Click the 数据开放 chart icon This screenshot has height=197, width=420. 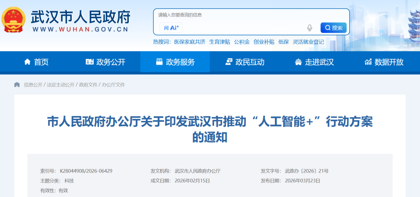click(x=368, y=62)
